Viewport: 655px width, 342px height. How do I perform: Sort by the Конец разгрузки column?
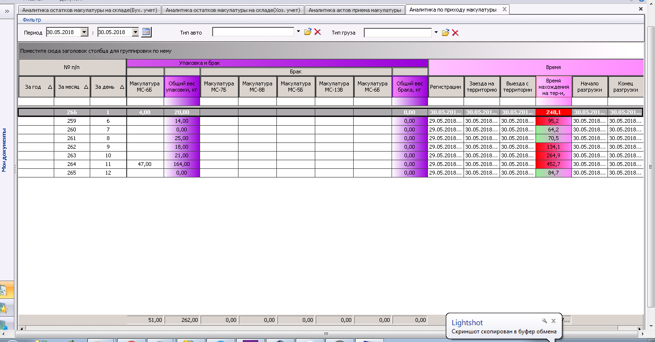(x=626, y=87)
